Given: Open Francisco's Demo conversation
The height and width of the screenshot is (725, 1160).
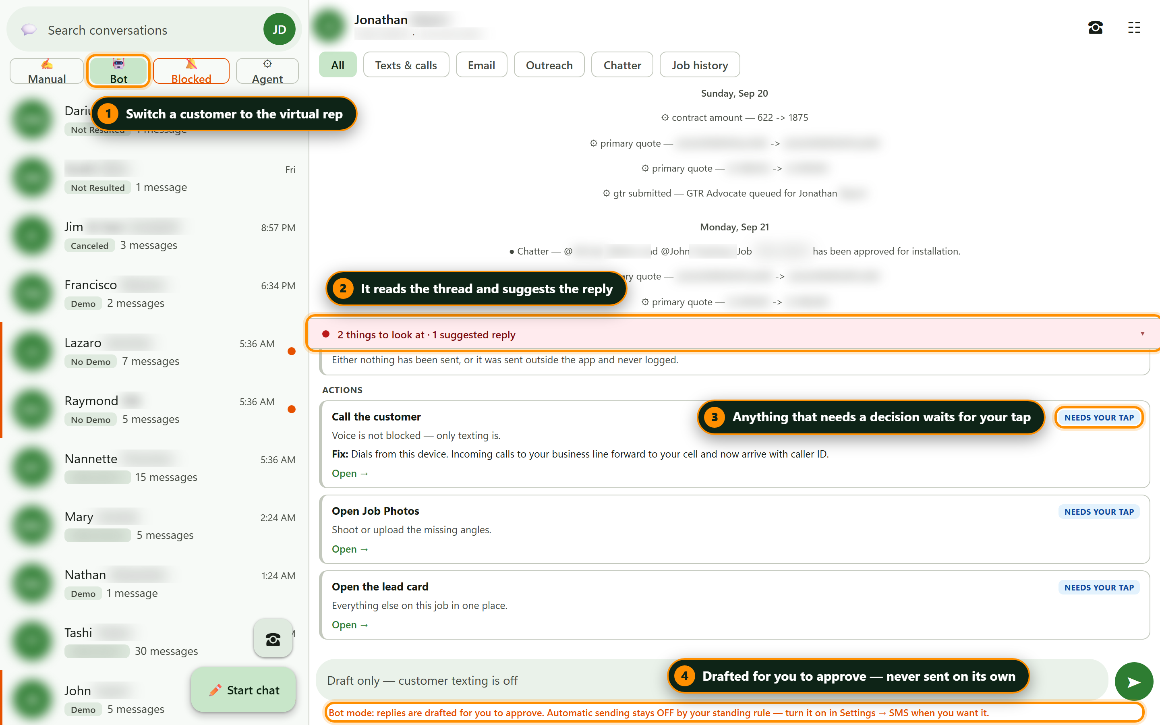Looking at the screenshot, I should tap(154, 294).
